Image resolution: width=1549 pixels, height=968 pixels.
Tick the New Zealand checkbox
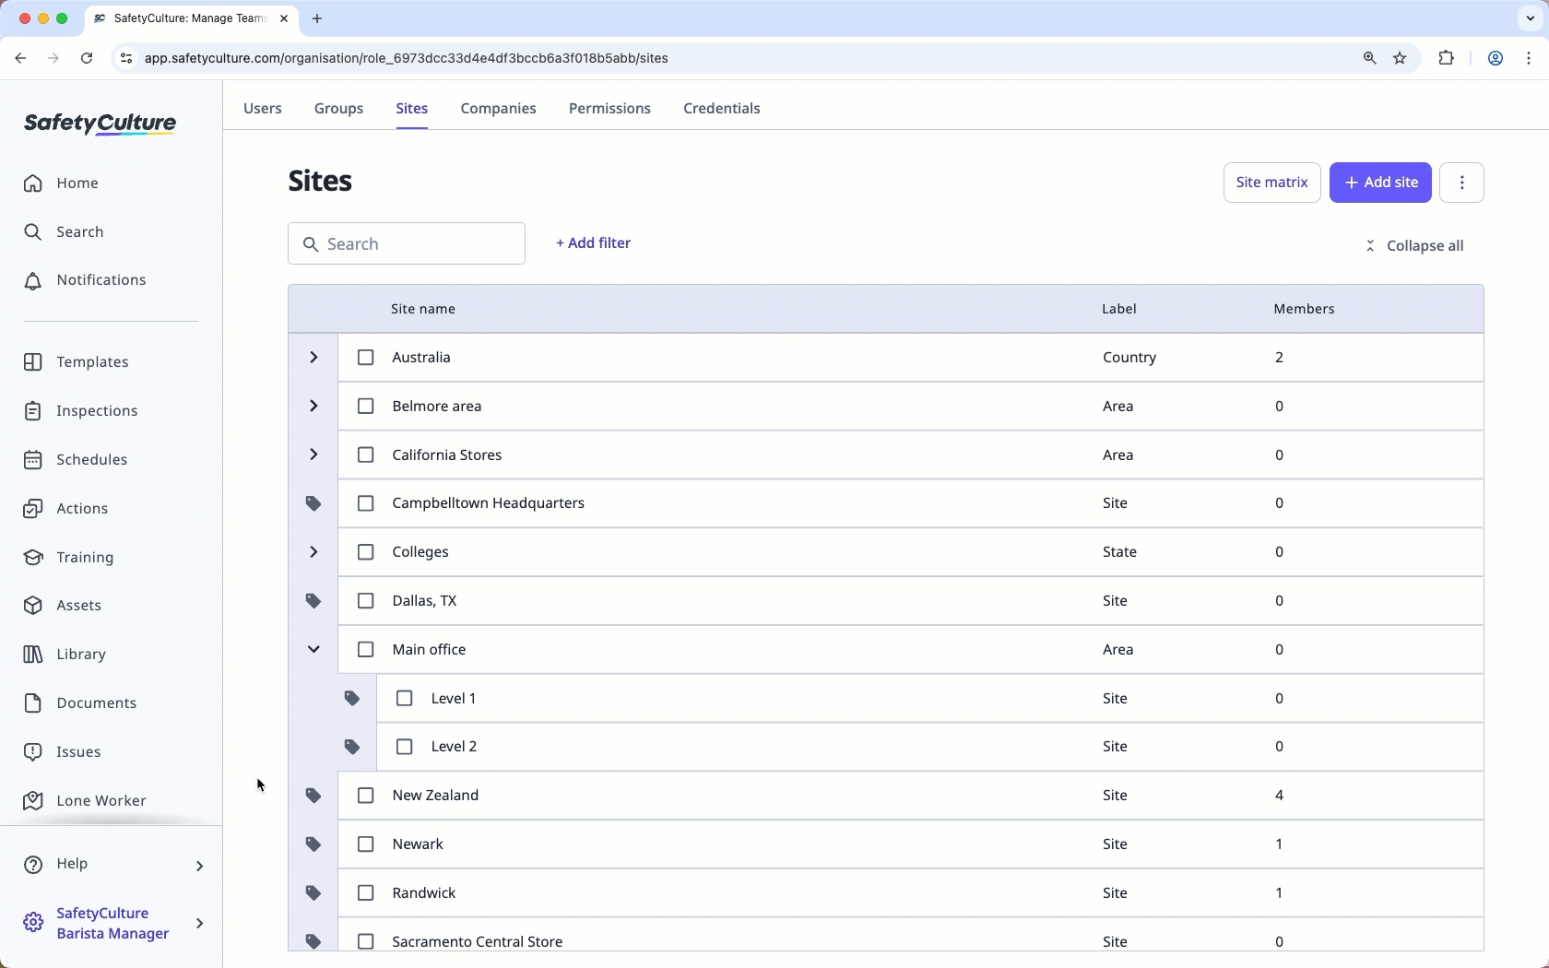366,796
